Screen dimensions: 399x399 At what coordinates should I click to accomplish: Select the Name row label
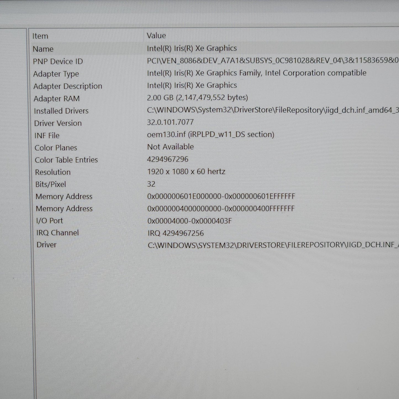[43, 49]
